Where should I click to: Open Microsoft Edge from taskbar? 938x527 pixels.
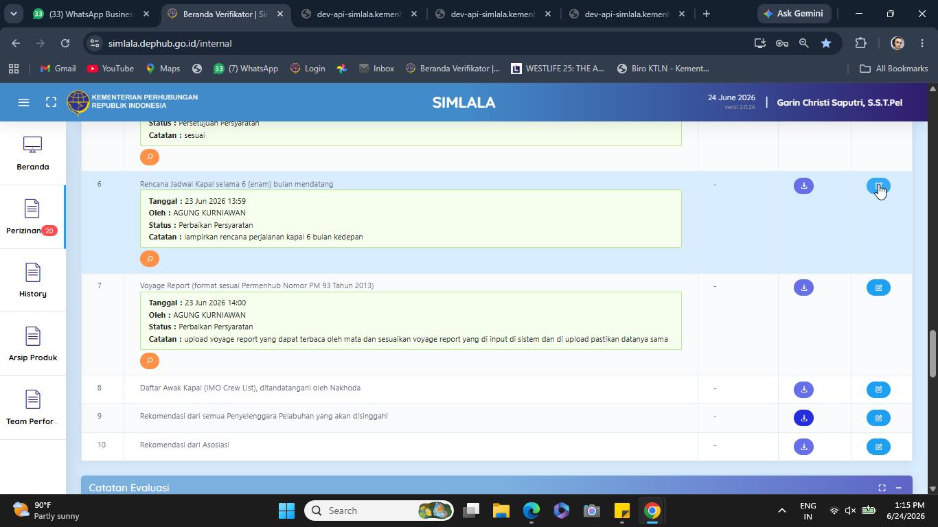pyautogui.click(x=531, y=511)
